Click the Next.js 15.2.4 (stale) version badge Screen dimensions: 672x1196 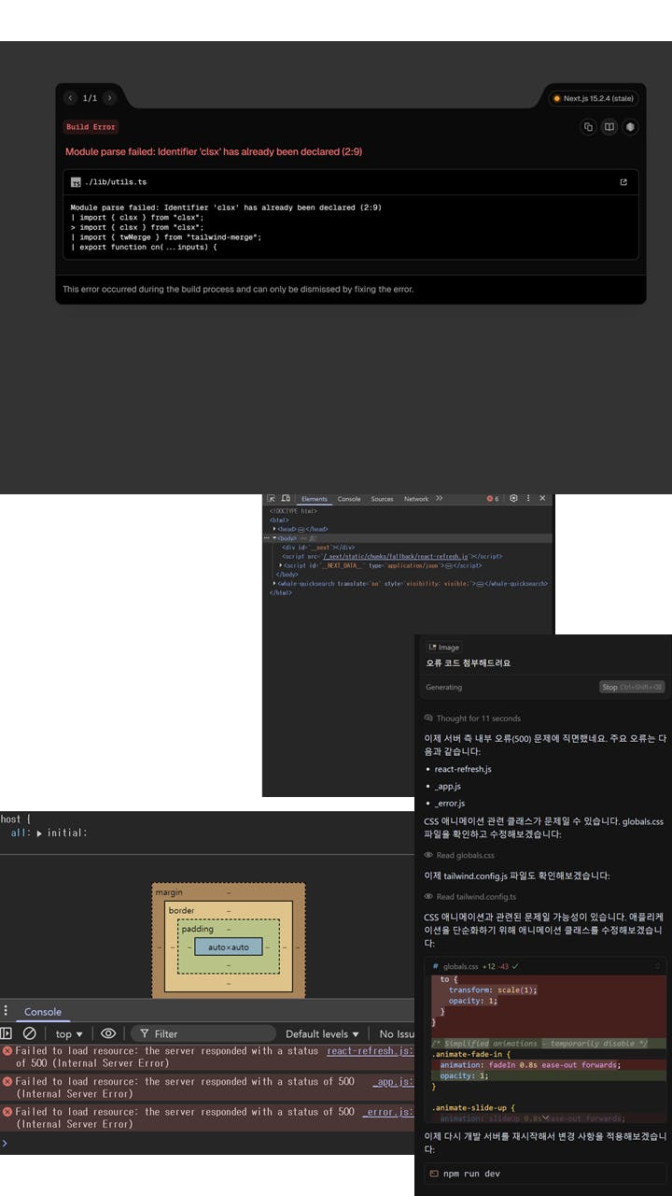[593, 98]
